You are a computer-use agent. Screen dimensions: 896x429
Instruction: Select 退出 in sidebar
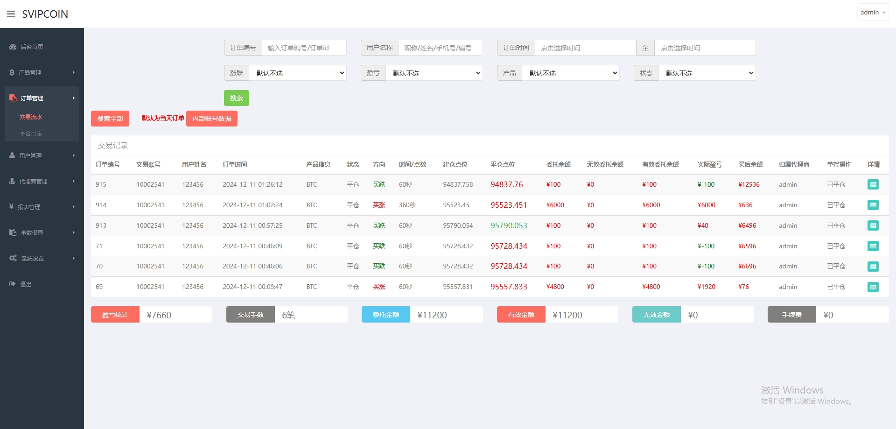[26, 284]
